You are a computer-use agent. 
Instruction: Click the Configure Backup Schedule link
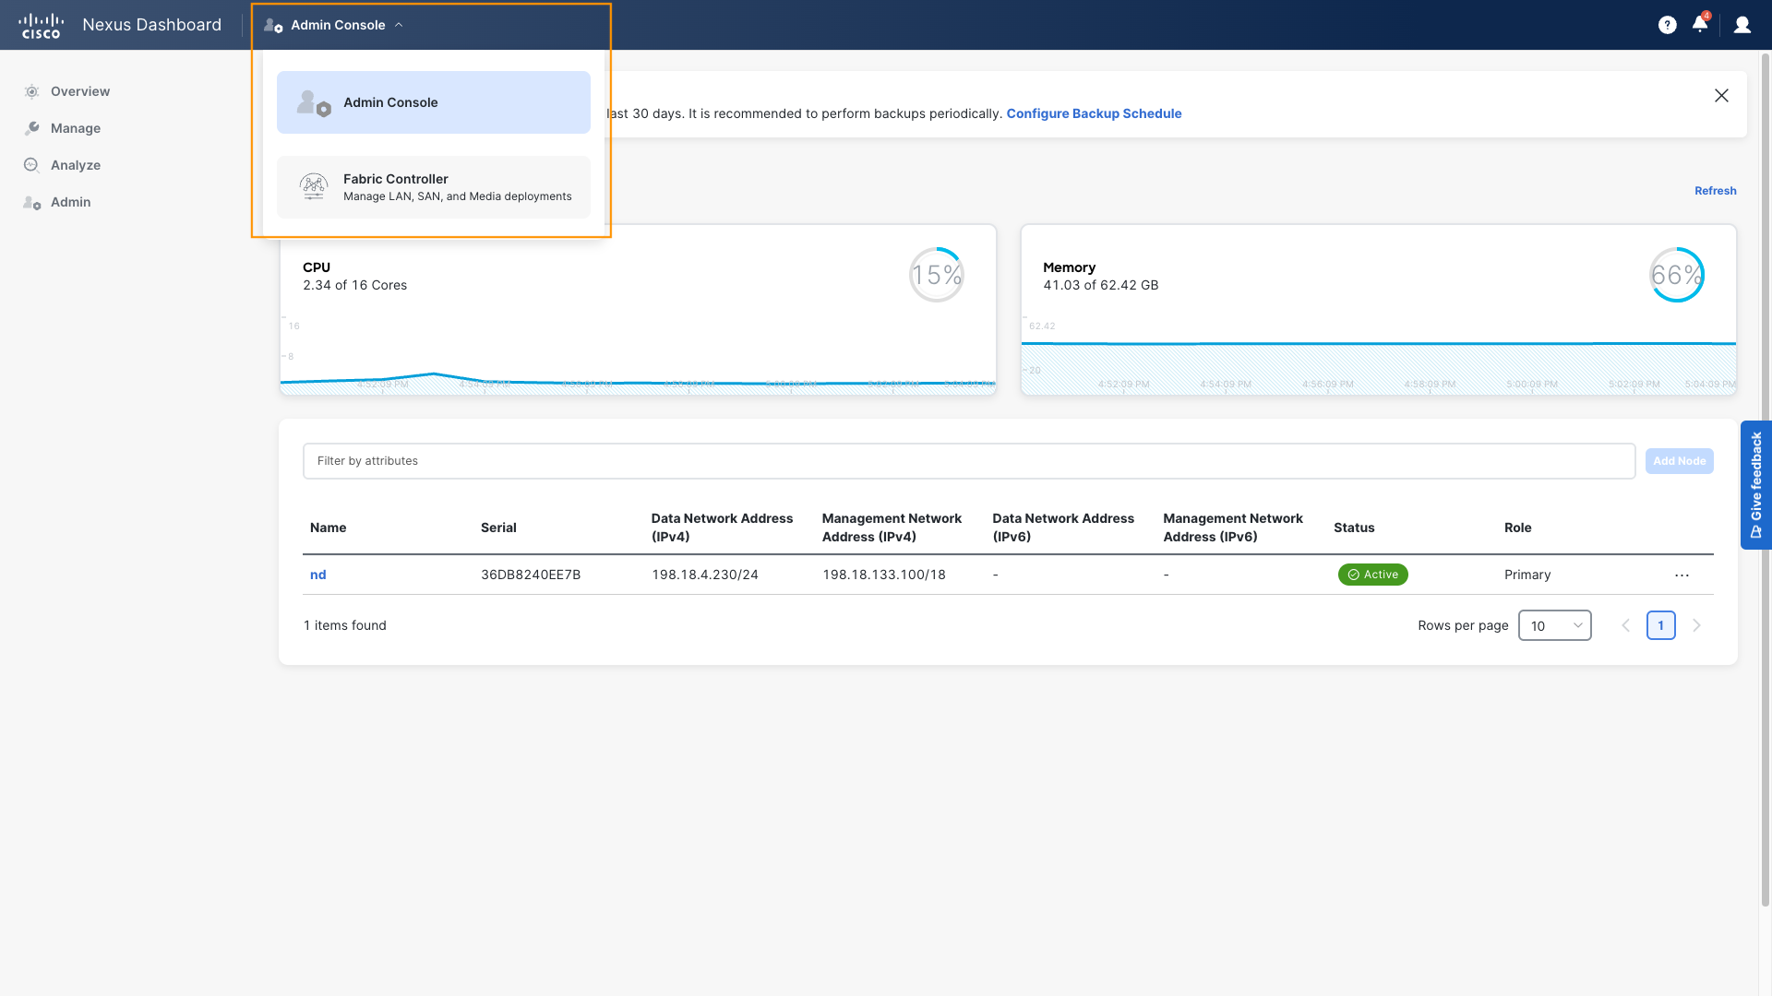coord(1094,113)
